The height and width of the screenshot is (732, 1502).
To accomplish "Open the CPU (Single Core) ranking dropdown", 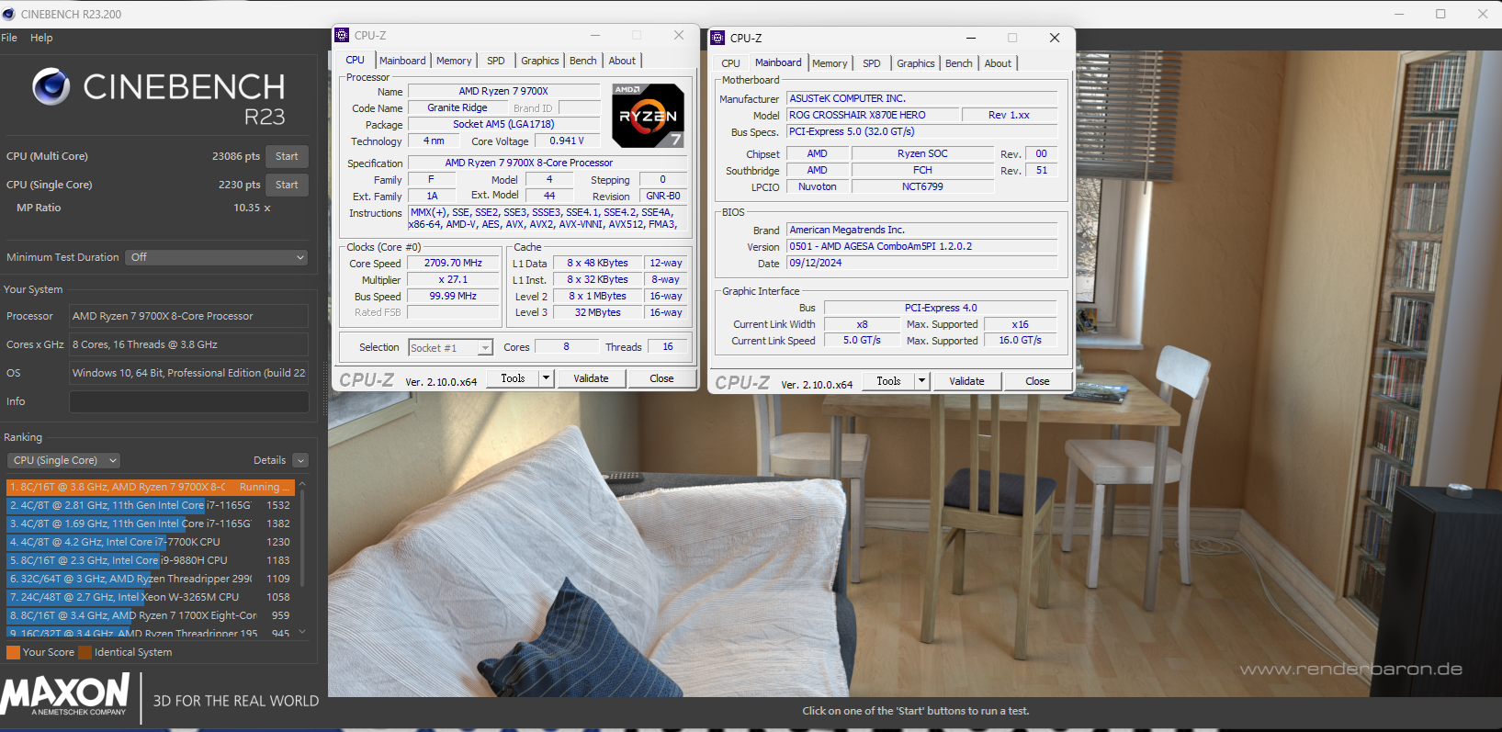I will tap(63, 460).
